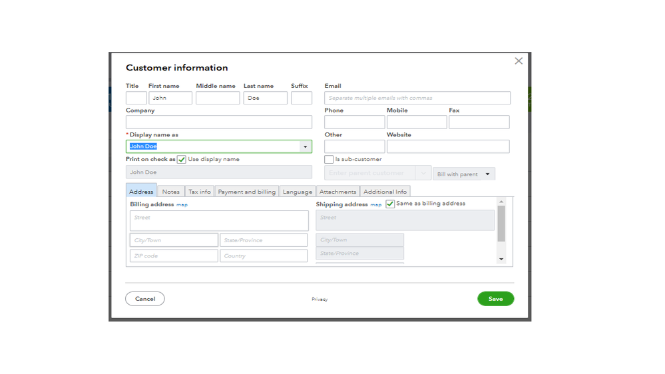Open the Shipping address map link
Image resolution: width=665 pixels, height=374 pixels.
[x=375, y=205]
